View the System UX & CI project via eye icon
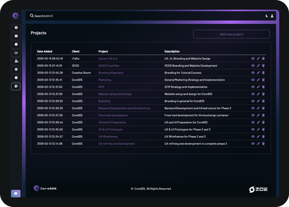 [x=253, y=59]
